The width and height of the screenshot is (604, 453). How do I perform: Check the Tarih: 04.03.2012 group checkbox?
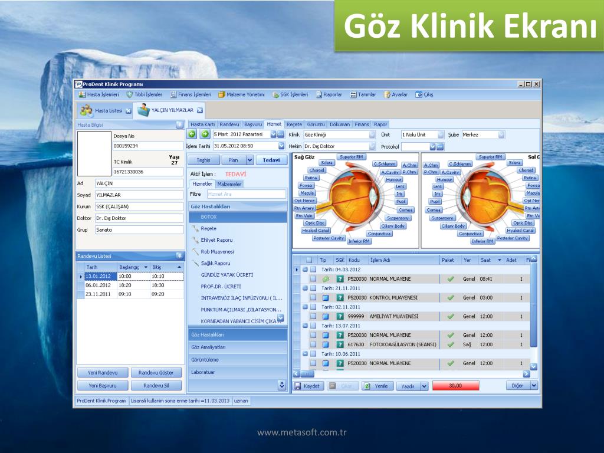[313, 270]
